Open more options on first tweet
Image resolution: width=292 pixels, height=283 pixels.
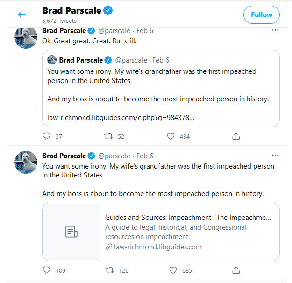coord(275,30)
